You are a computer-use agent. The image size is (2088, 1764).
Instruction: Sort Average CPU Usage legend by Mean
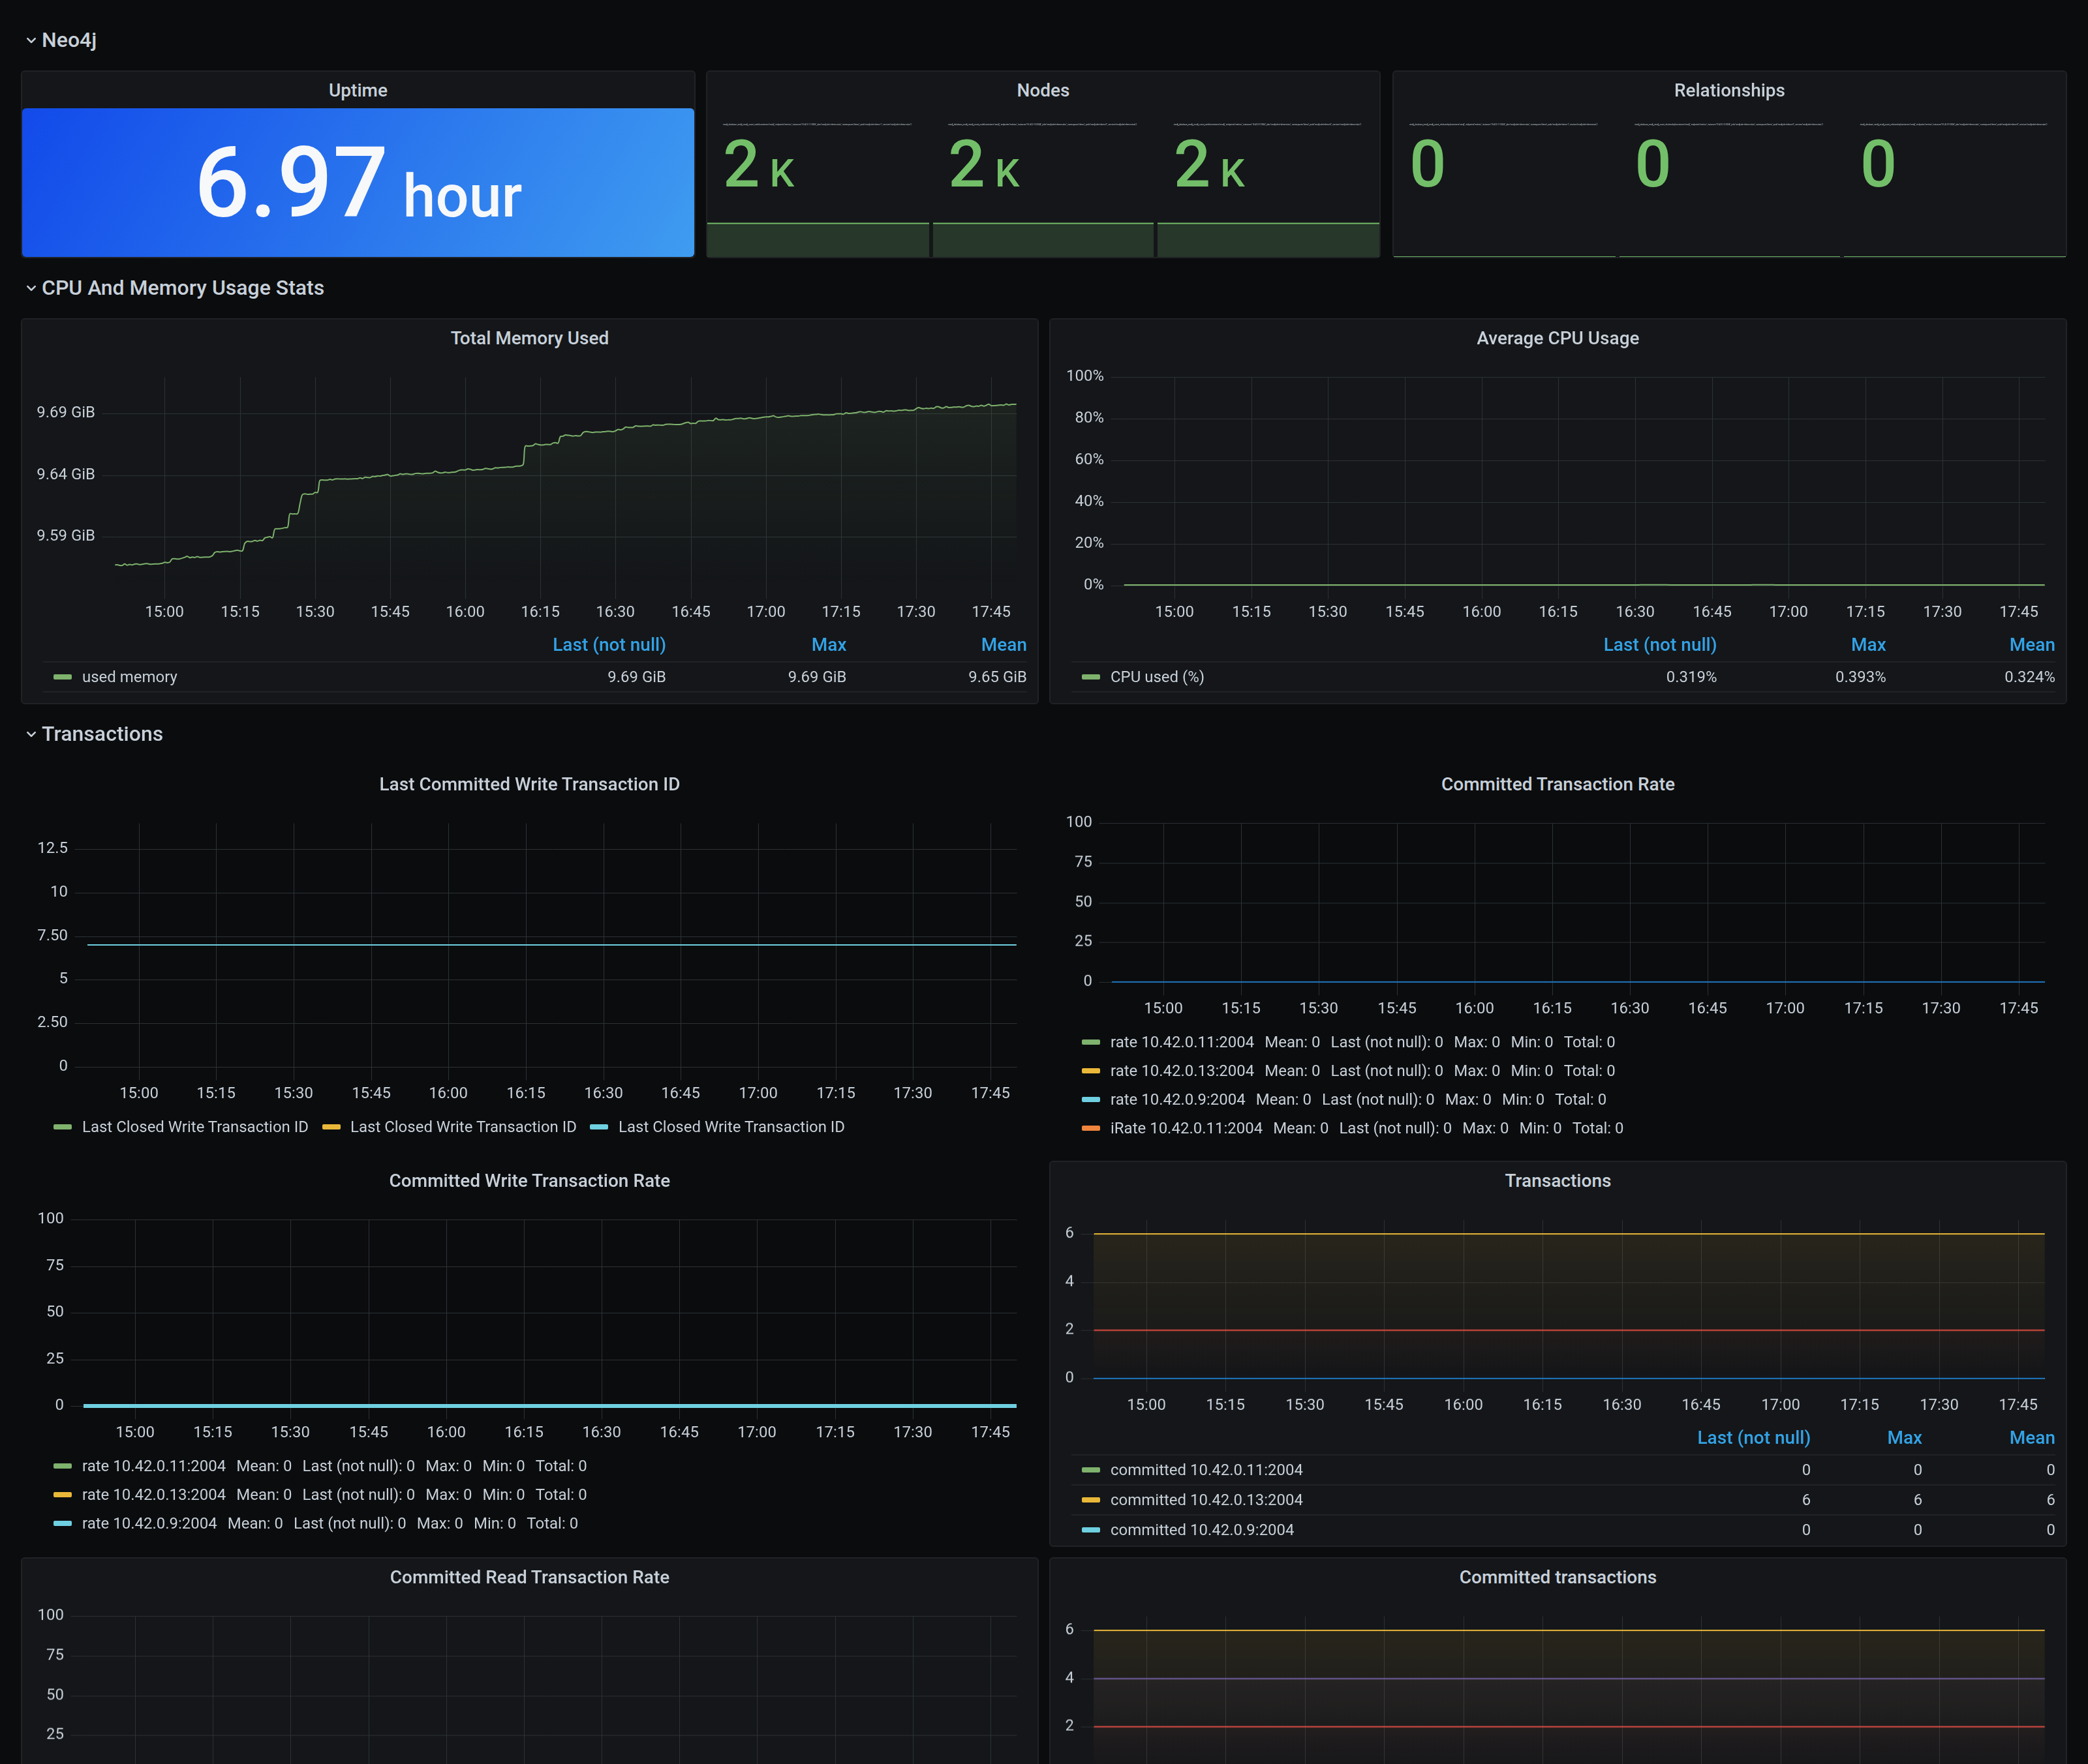[x=2032, y=645]
